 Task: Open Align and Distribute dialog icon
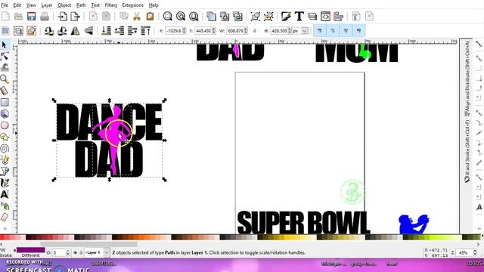pyautogui.click(x=339, y=17)
